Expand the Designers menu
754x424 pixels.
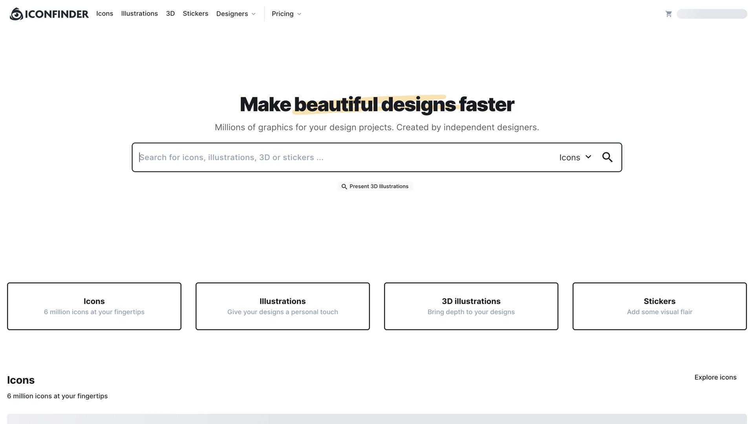(236, 14)
